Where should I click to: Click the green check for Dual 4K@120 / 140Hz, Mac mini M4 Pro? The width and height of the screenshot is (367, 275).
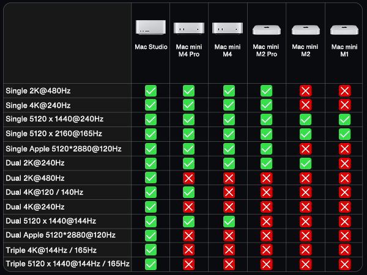click(x=188, y=193)
